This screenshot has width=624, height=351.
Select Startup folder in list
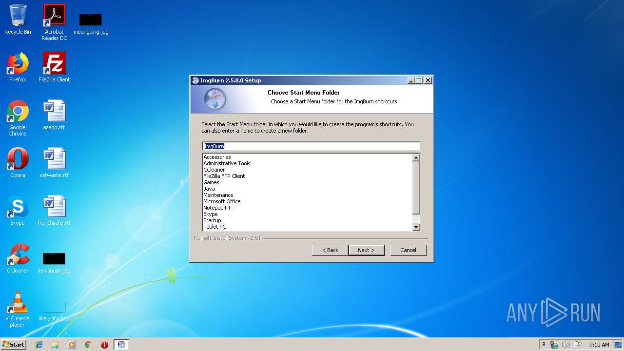[x=212, y=220]
